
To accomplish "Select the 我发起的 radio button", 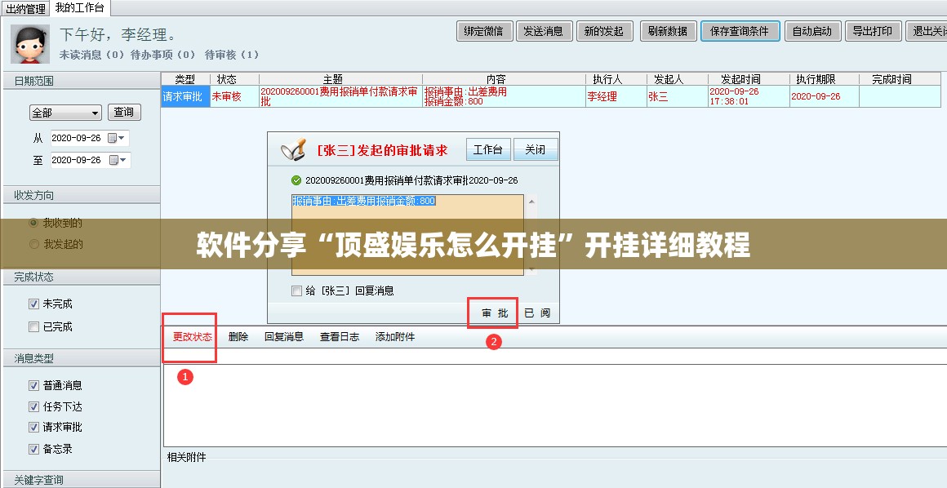I will (33, 245).
